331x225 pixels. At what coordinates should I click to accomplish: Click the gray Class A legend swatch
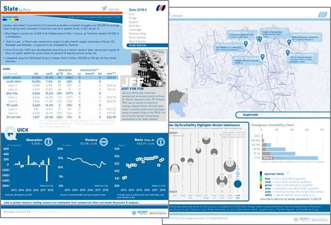(268, 158)
